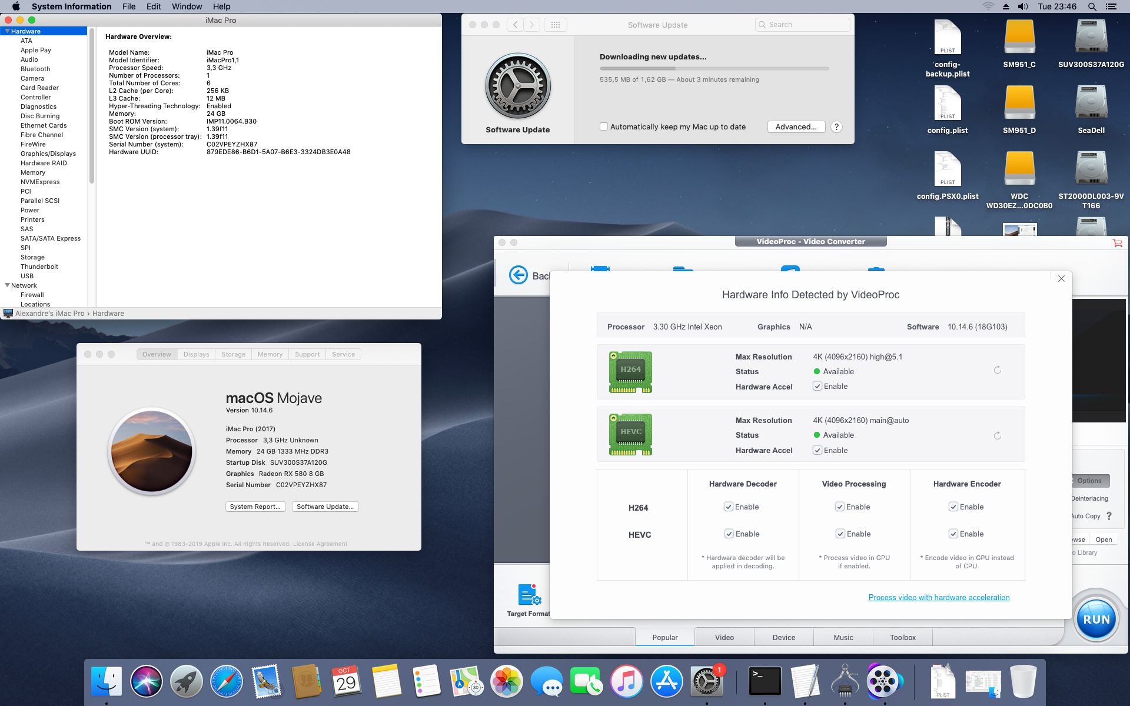Click the VideoProc shopping cart icon
This screenshot has width=1130, height=706.
tap(1117, 242)
